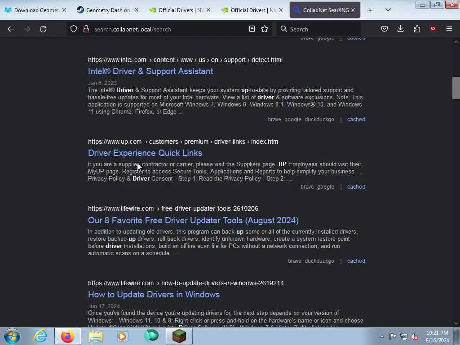The height and width of the screenshot is (345, 460).
Task: Close the Download Geometry tab
Action: [64, 10]
